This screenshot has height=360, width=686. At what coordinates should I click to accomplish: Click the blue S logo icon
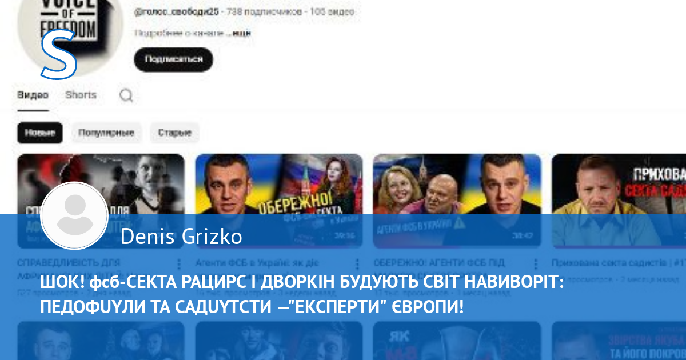pos(58,54)
